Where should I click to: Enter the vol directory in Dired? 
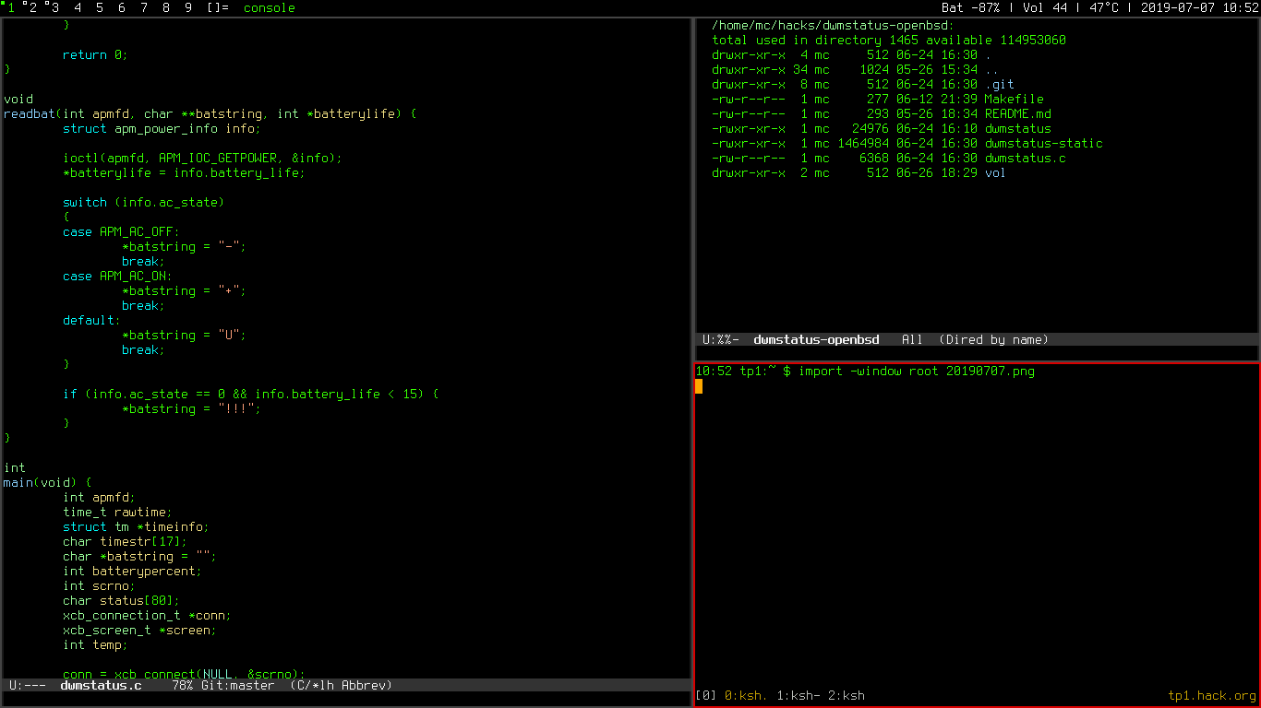995,172
